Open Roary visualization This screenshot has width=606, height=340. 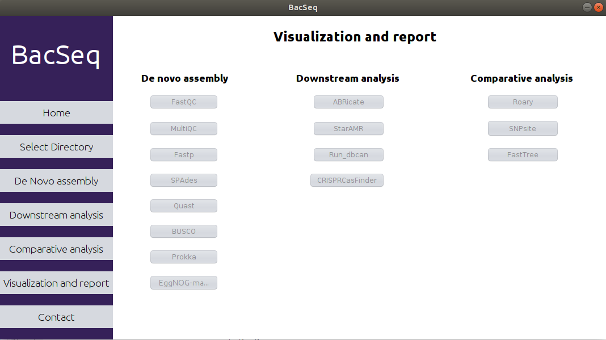(x=523, y=102)
